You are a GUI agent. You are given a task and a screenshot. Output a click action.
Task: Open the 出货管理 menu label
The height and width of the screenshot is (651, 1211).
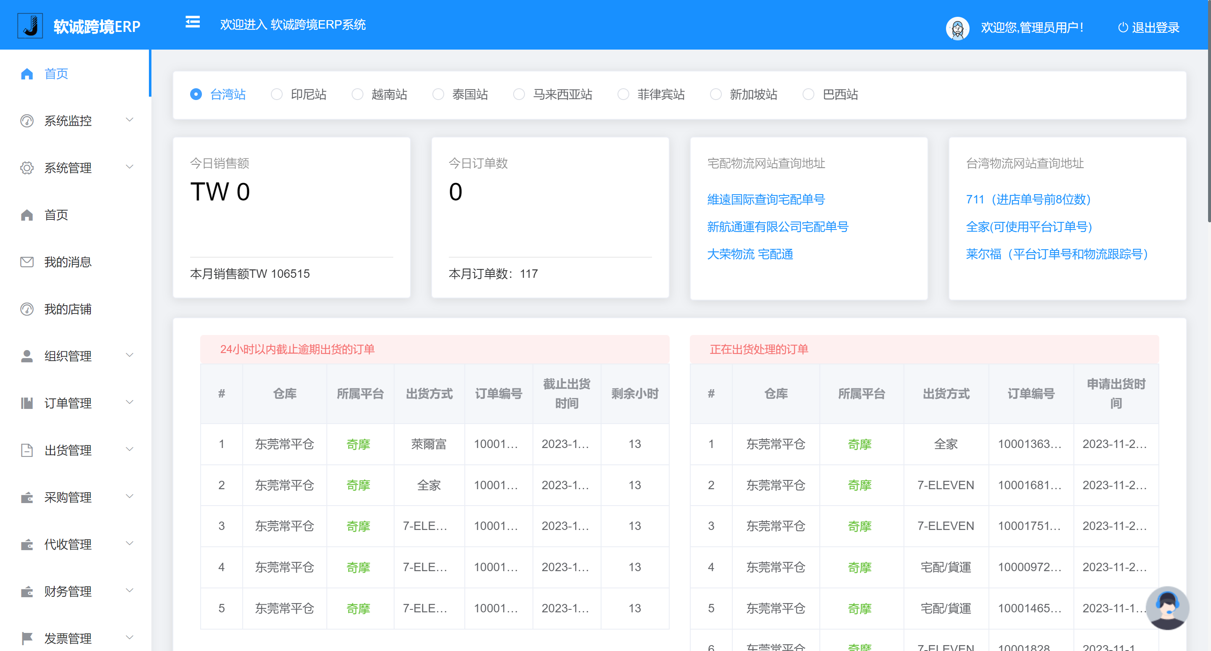[68, 450]
